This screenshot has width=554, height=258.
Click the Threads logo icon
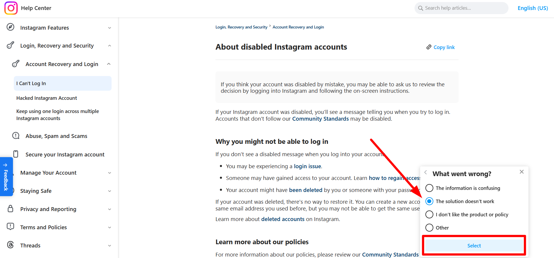click(11, 245)
